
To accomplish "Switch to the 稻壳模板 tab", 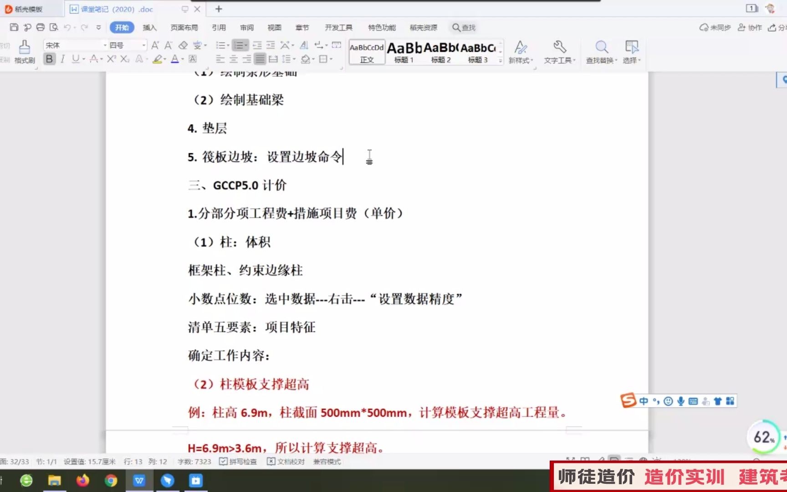I will click(x=28, y=9).
